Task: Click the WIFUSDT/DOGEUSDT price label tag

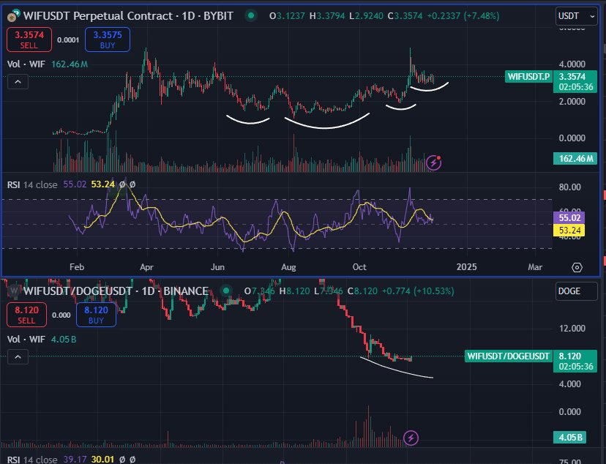Action: click(508, 356)
